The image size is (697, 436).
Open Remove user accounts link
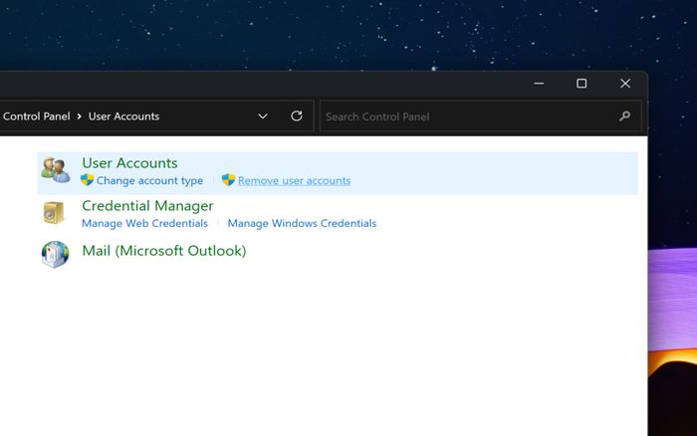pyautogui.click(x=294, y=181)
